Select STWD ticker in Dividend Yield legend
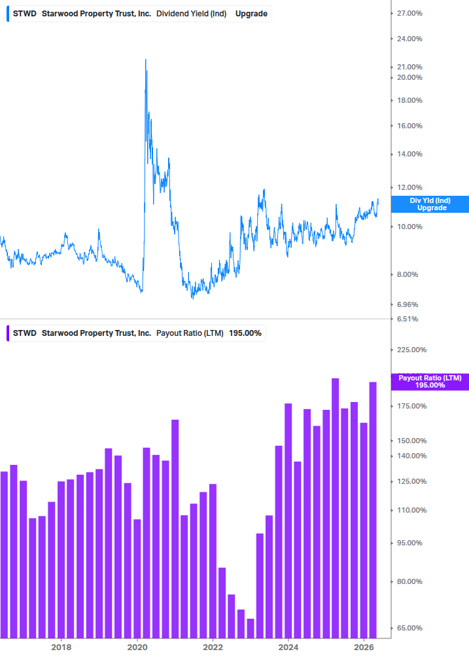This screenshot has height=658, width=469. 25,14
